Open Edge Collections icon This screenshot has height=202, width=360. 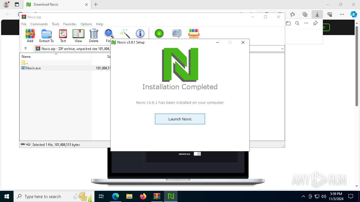tap(305, 14)
